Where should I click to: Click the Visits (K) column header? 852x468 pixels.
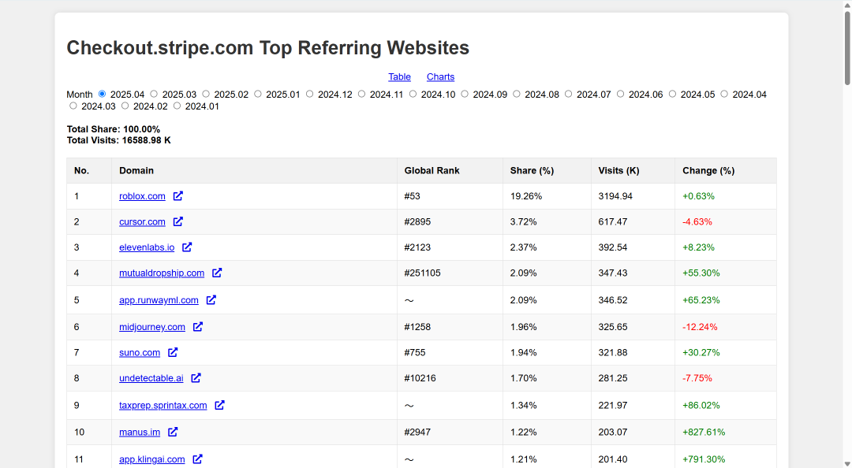tap(633, 170)
